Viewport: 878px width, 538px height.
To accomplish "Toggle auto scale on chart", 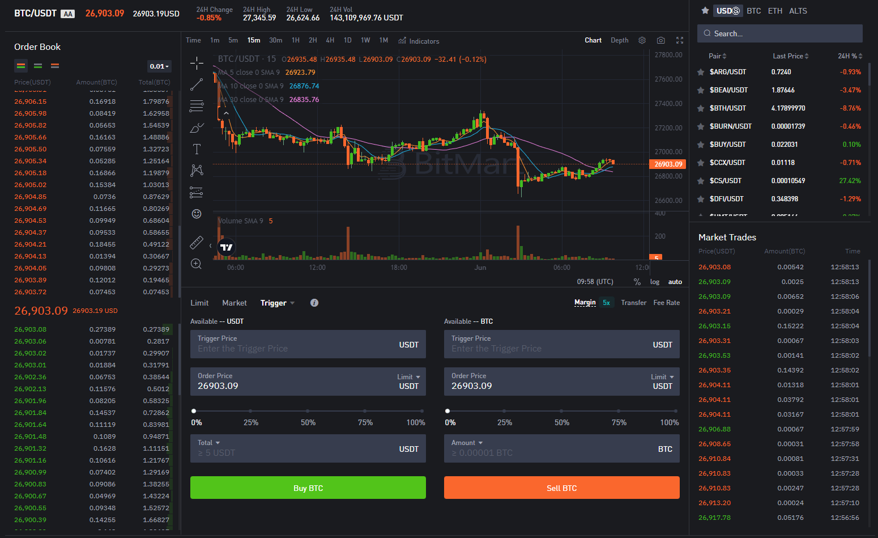I will [675, 282].
